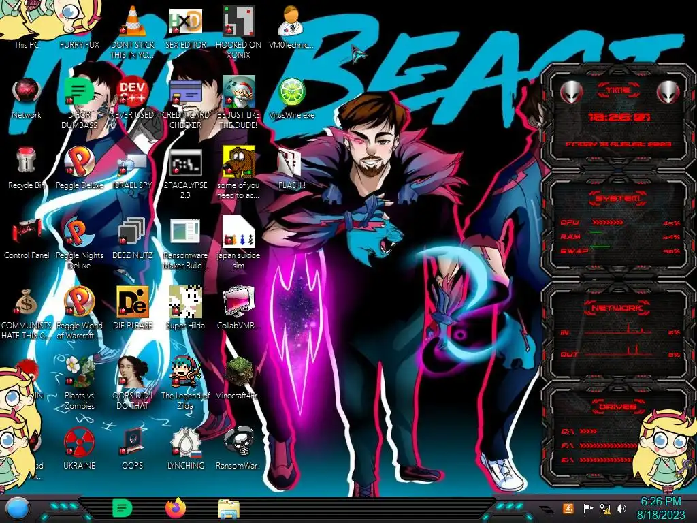Image resolution: width=697 pixels, height=523 pixels.
Task: Open the Control Panel icon
Action: [x=27, y=232]
